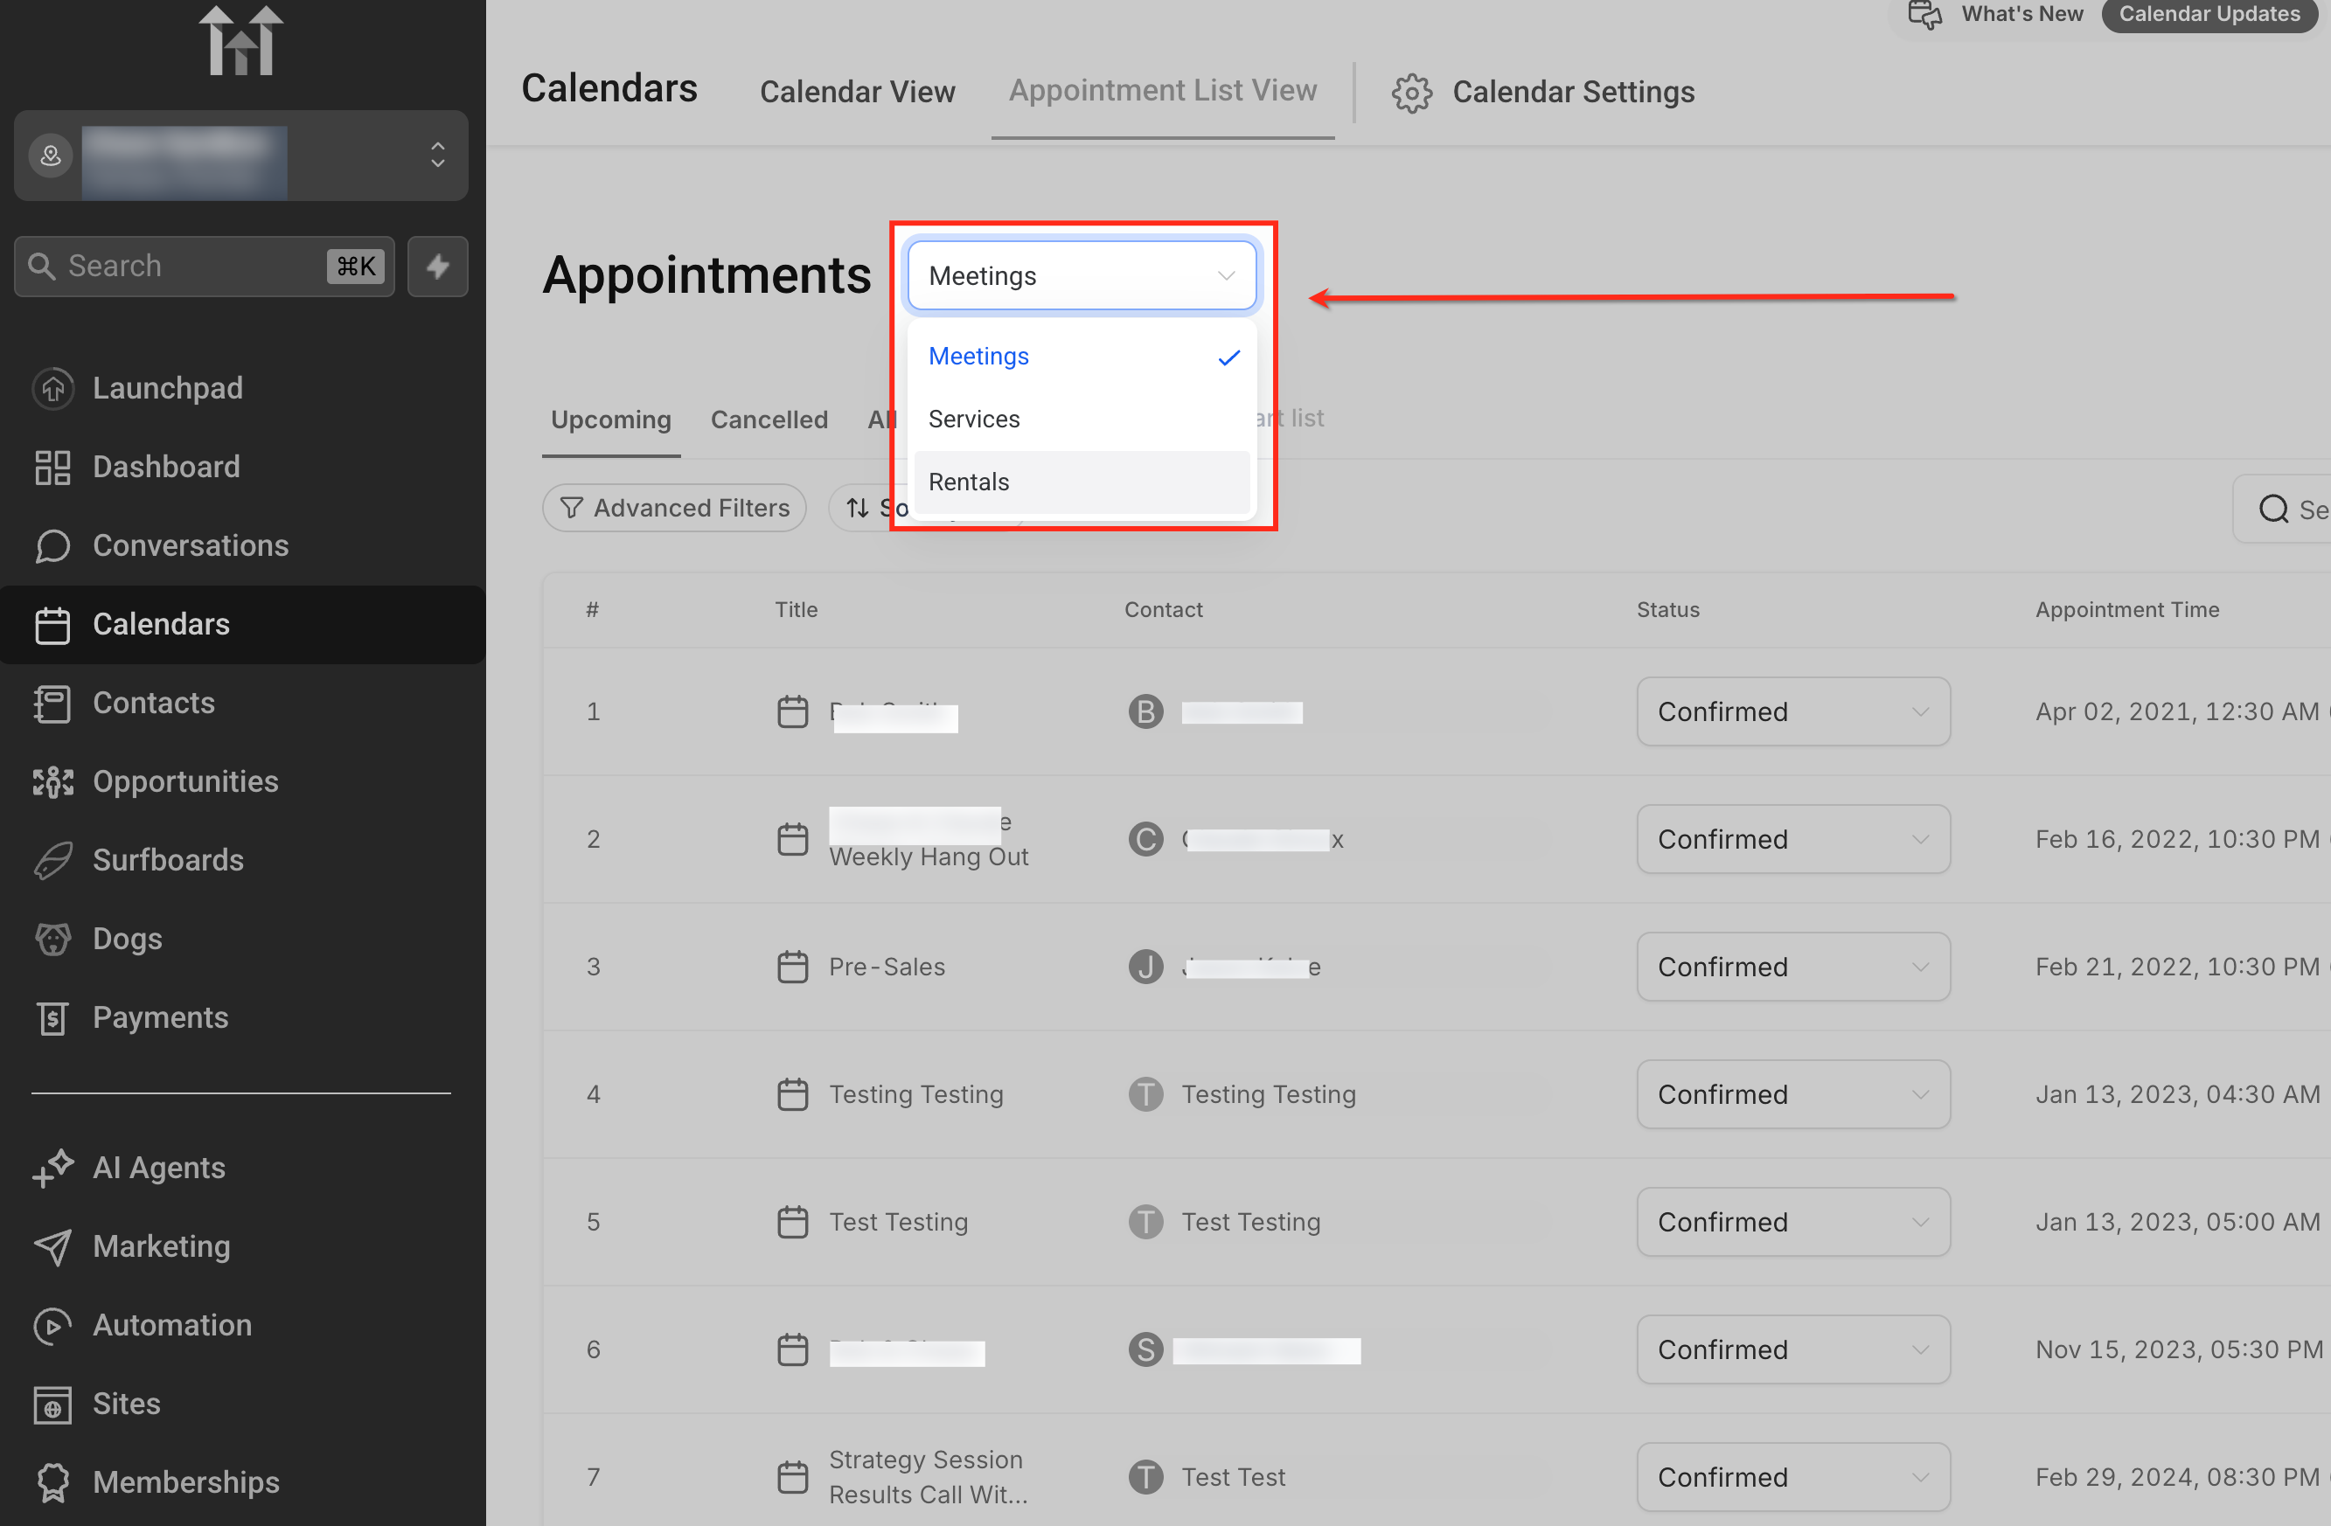This screenshot has width=2331, height=1526.
Task: Open Surfboards in the sidebar
Action: coord(166,859)
